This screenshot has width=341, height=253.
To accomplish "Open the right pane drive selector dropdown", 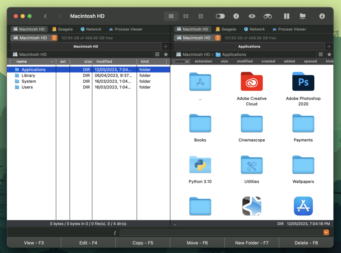I will [217, 38].
